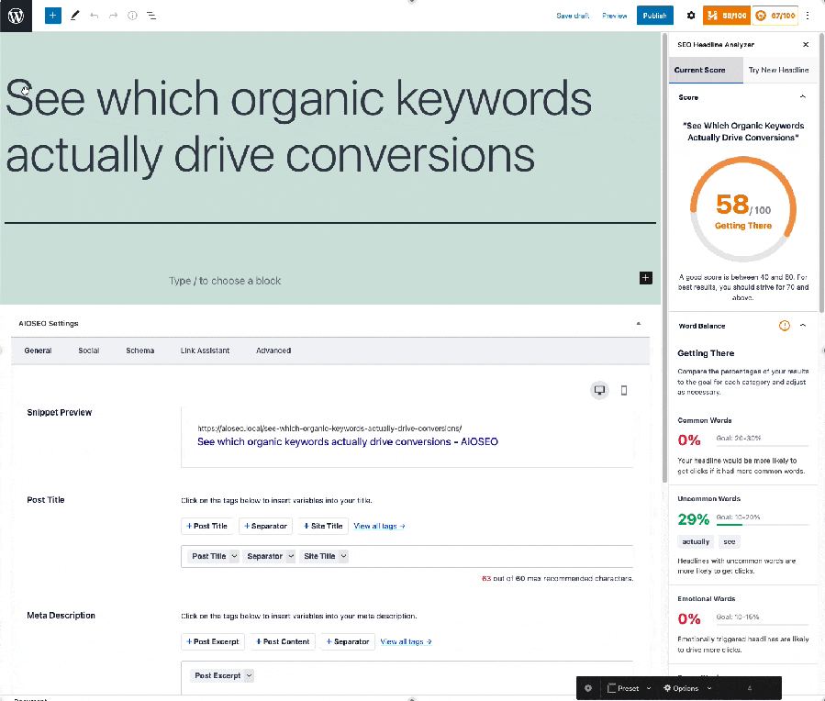Switch snippet preview to desktop view
Viewport: 825px width, 701px height.
click(599, 390)
